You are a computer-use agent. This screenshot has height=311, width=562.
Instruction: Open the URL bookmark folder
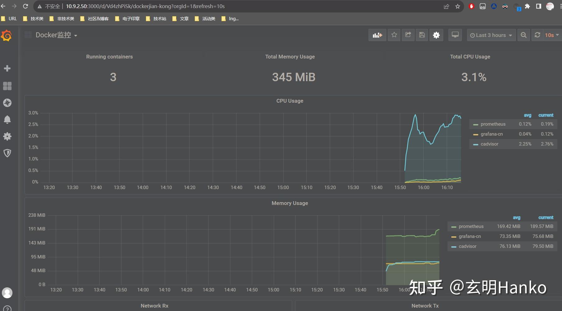pyautogui.click(x=9, y=19)
